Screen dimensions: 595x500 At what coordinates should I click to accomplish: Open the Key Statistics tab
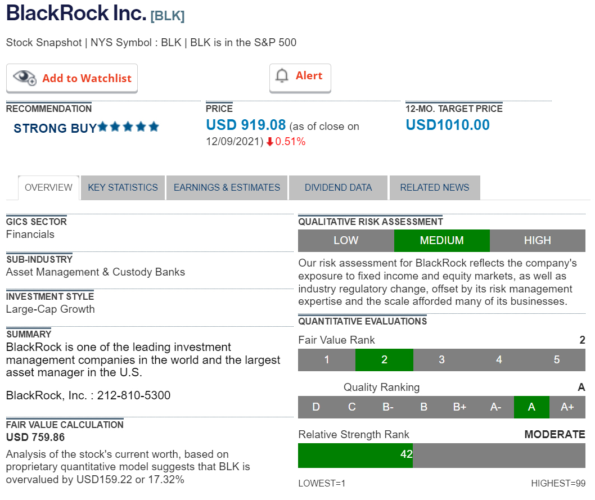(123, 188)
